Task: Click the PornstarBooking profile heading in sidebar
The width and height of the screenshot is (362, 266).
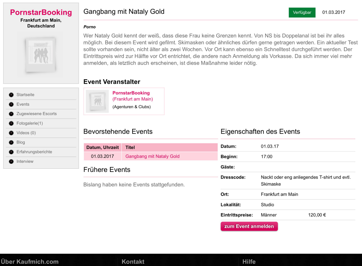Action: tap(41, 12)
